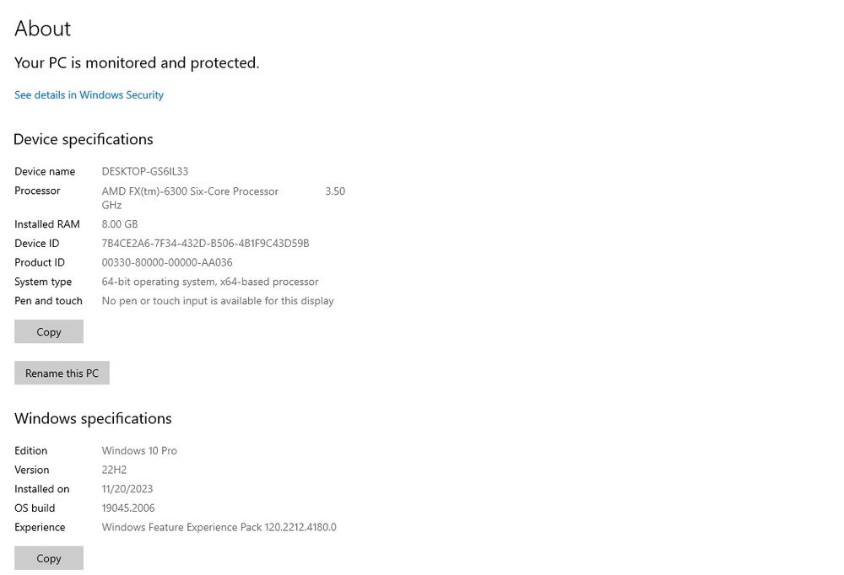This screenshot has height=575, width=844.
Task: Click the device name DESKTOP-GS6IL33
Action: pos(145,172)
